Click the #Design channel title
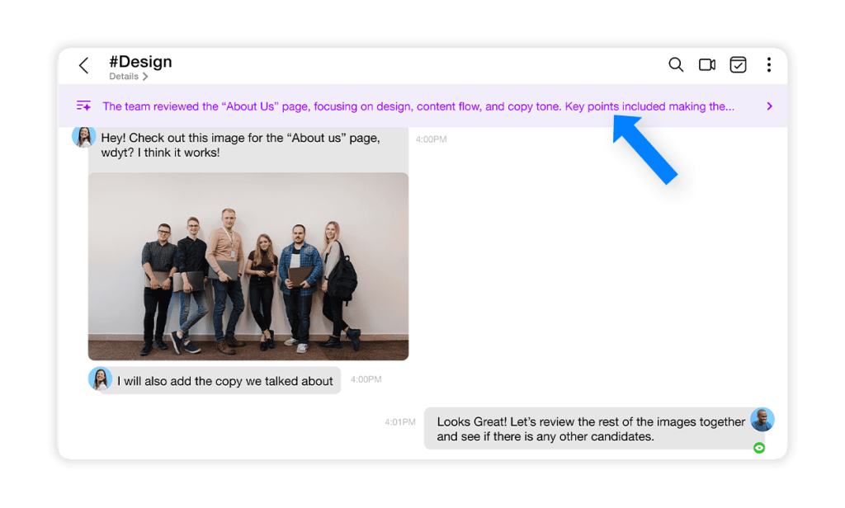Image resolution: width=845 pixels, height=508 pixels. (140, 62)
